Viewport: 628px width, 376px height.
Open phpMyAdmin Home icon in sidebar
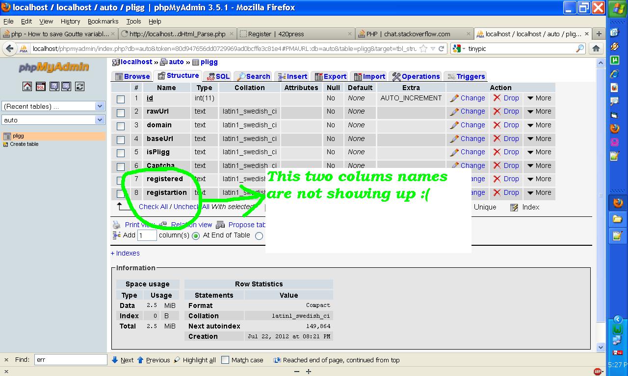(x=27, y=86)
